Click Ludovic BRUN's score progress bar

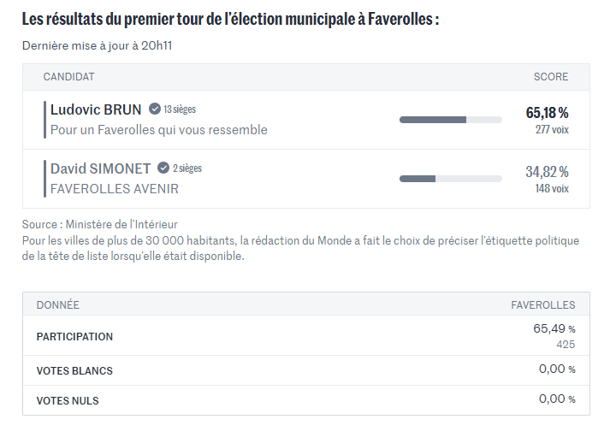(x=450, y=120)
